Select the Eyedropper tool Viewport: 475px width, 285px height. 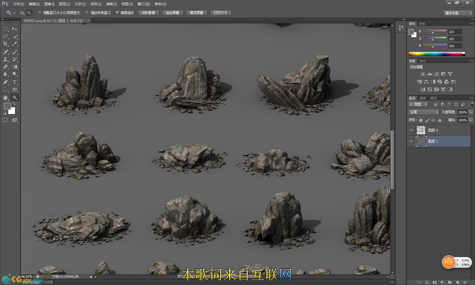(15, 44)
